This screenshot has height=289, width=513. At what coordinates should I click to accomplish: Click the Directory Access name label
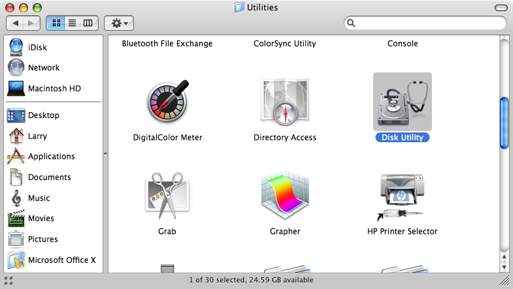click(x=285, y=138)
